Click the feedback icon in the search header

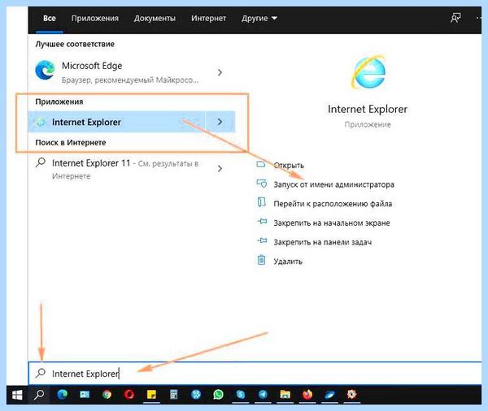tap(455, 18)
